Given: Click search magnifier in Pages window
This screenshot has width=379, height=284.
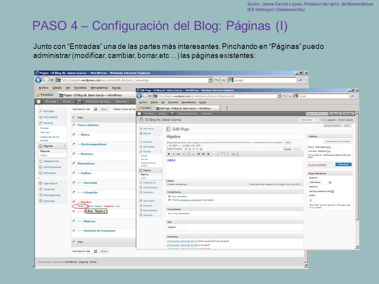Looking at the screenshot, I should pyautogui.click(x=300, y=80).
